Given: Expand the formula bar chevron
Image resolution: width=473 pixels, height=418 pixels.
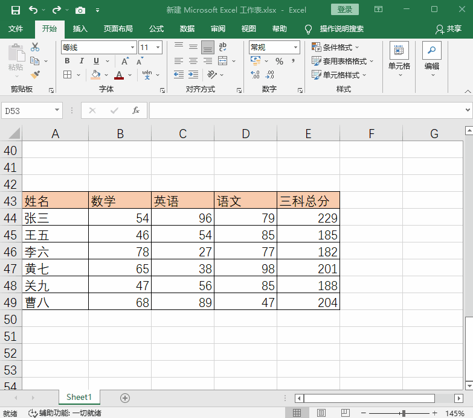Looking at the screenshot, I should [x=468, y=110].
